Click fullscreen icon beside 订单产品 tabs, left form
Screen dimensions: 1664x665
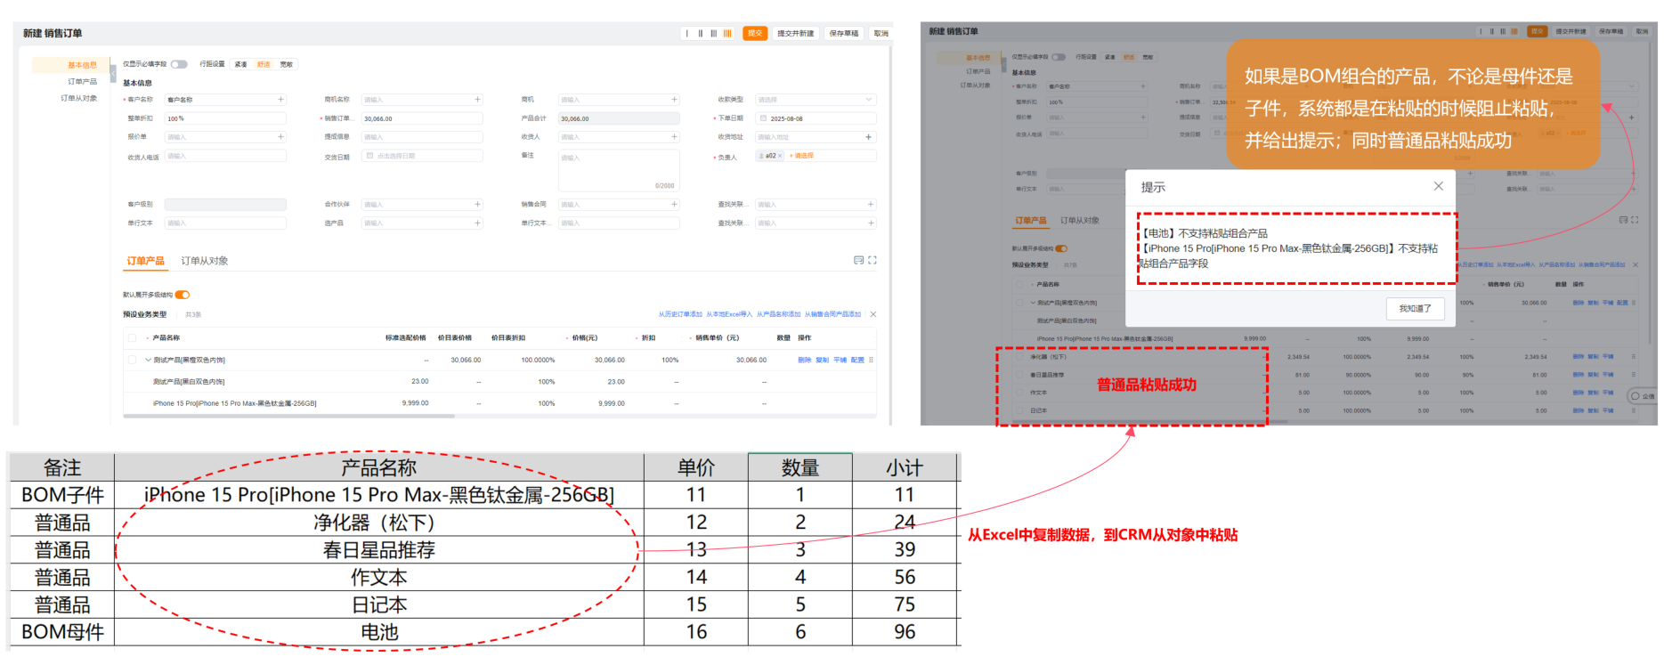(873, 261)
